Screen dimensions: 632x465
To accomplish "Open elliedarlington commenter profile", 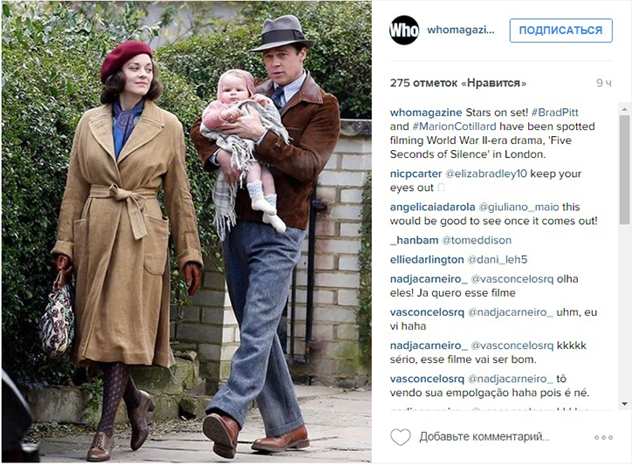I will coord(427,260).
